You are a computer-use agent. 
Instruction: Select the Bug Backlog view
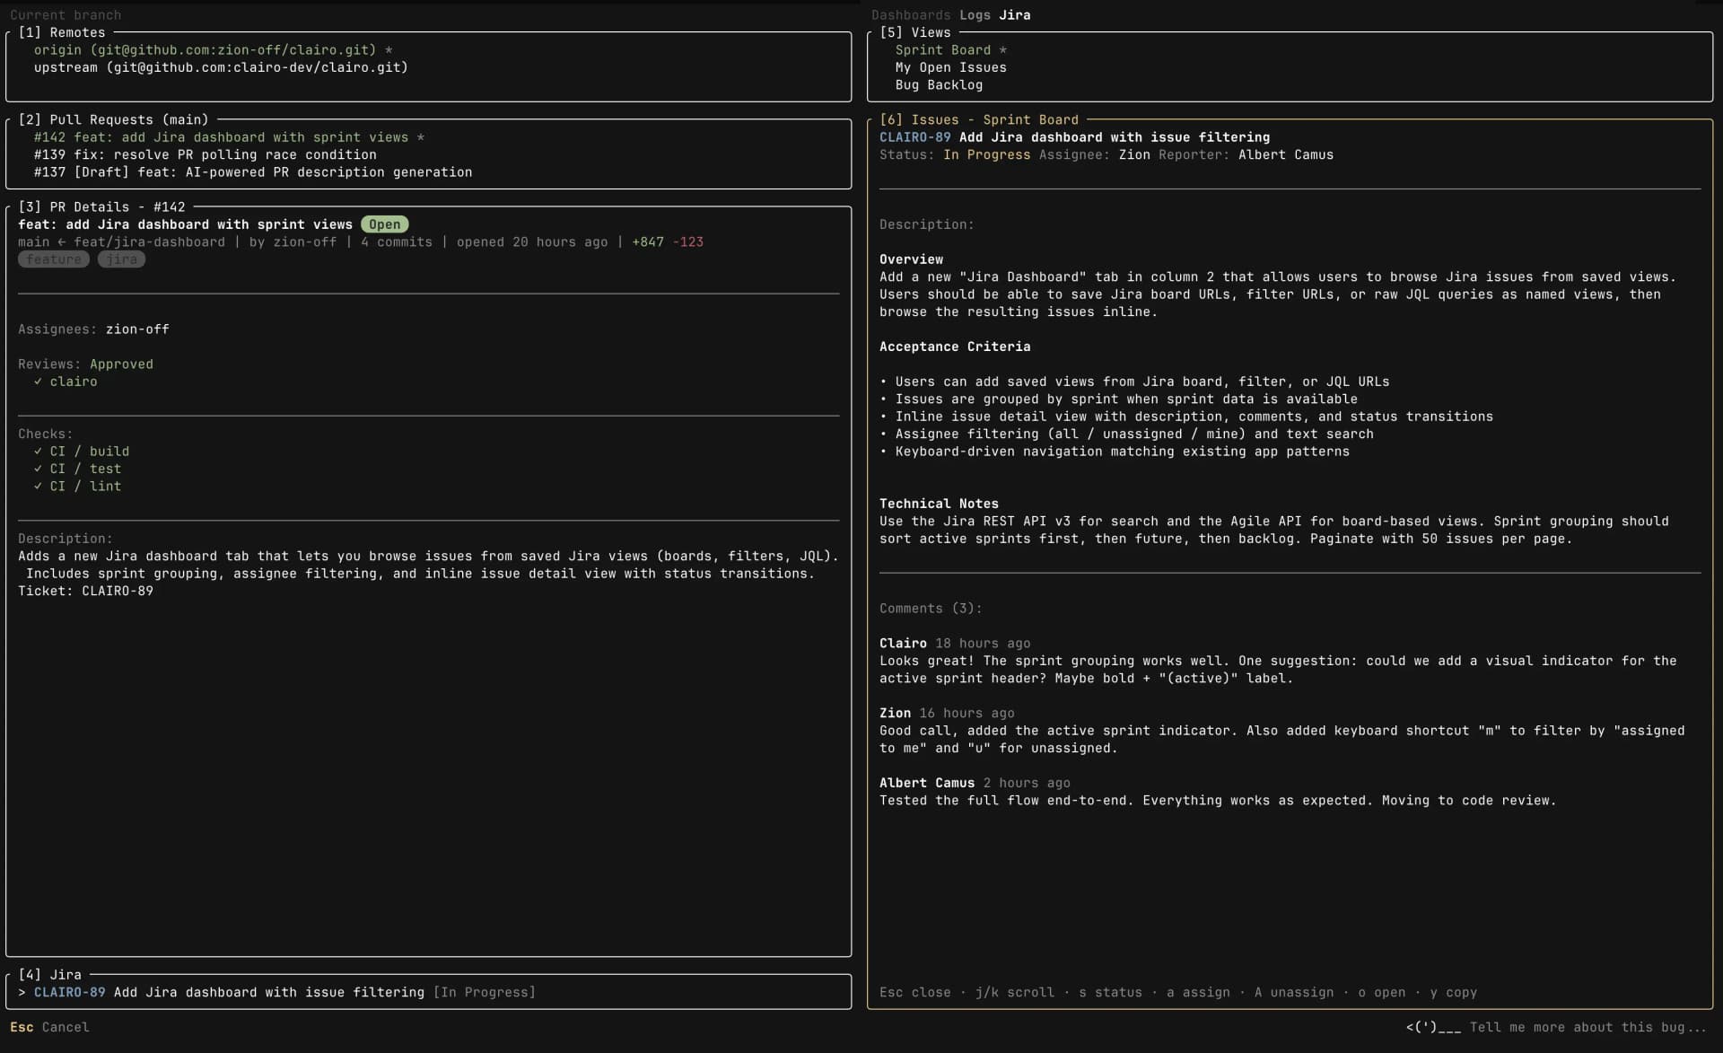coord(939,85)
